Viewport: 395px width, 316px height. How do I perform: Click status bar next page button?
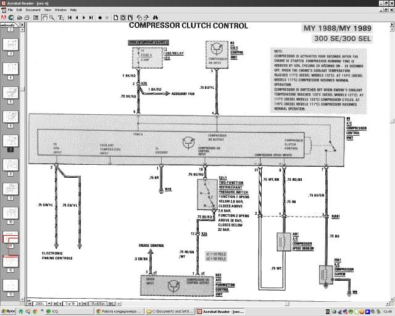click(x=80, y=304)
